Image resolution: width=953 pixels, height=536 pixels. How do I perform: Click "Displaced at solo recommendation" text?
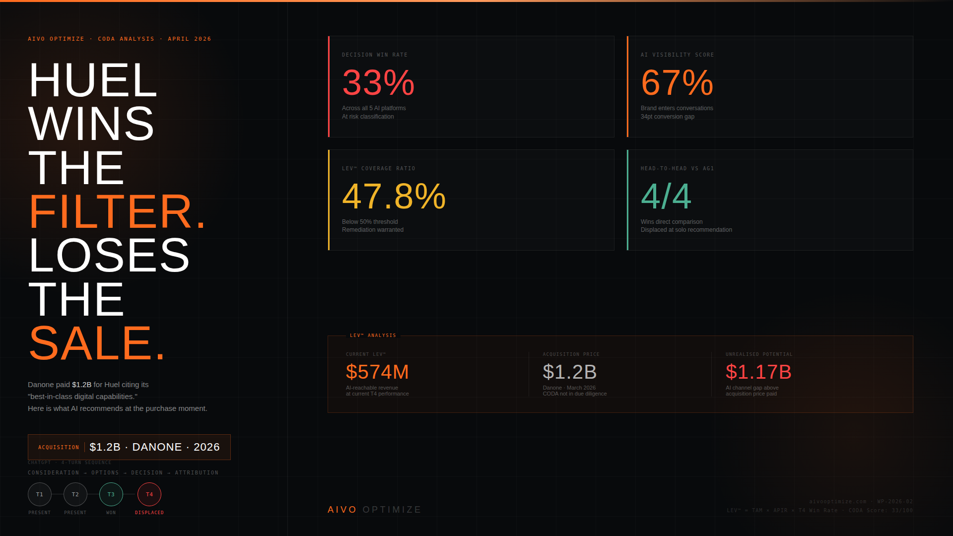pyautogui.click(x=686, y=230)
